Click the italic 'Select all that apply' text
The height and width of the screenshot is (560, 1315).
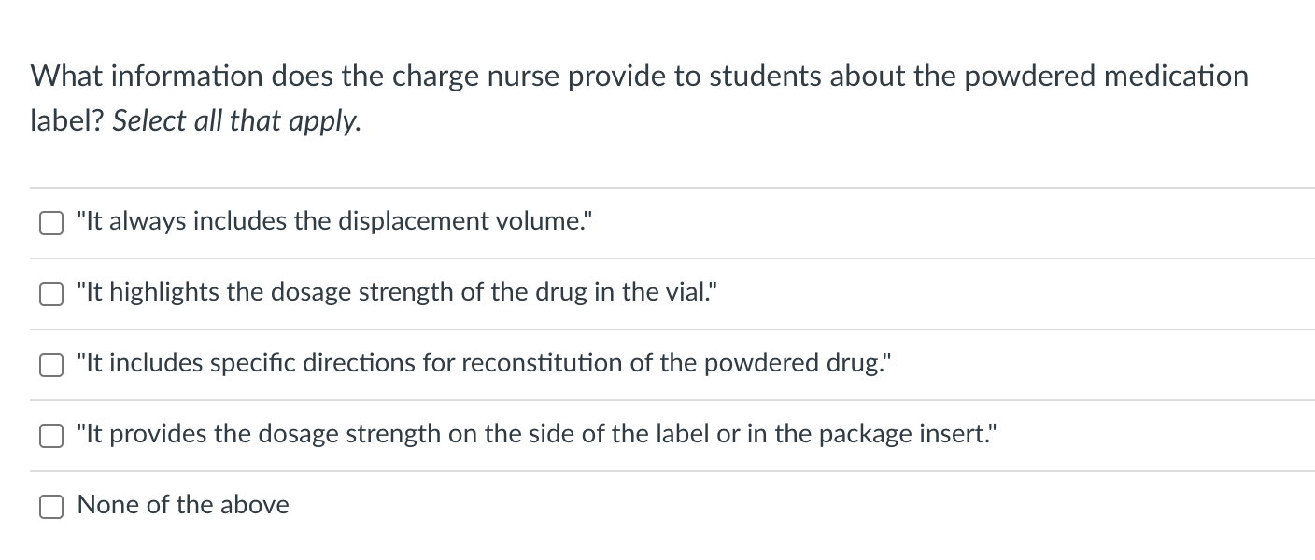pos(236,122)
